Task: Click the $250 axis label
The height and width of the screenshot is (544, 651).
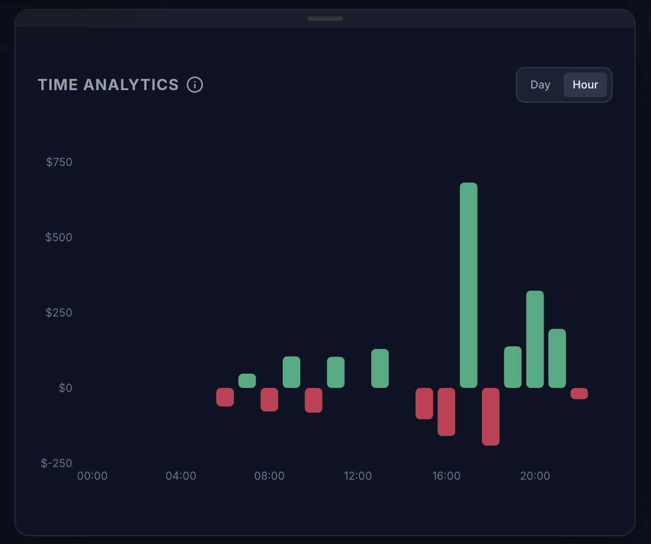Action: click(x=59, y=313)
